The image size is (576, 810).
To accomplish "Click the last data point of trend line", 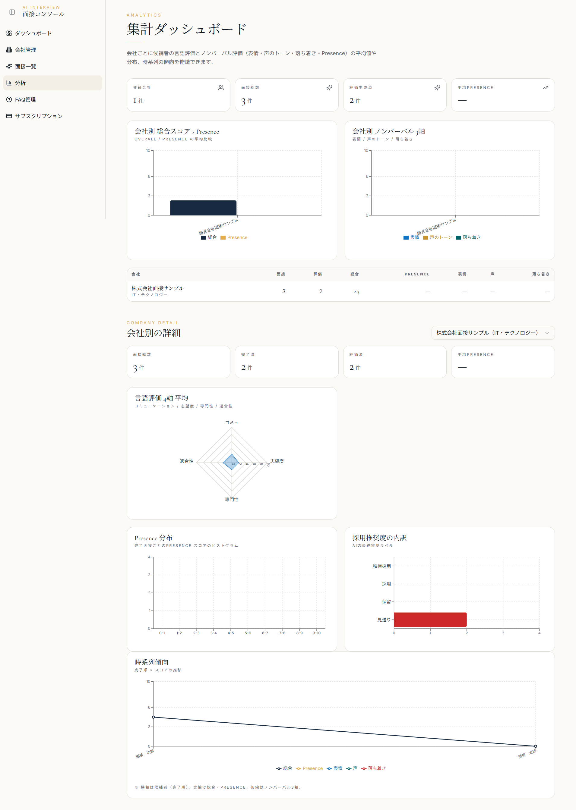I will [536, 747].
